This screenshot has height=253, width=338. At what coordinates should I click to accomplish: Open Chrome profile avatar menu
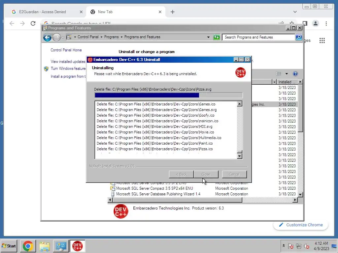(x=316, y=23)
